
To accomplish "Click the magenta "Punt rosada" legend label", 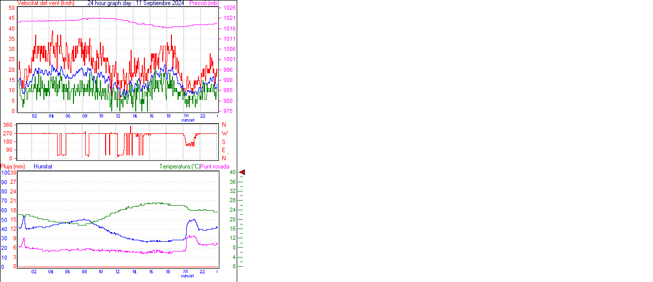I will (x=215, y=166).
